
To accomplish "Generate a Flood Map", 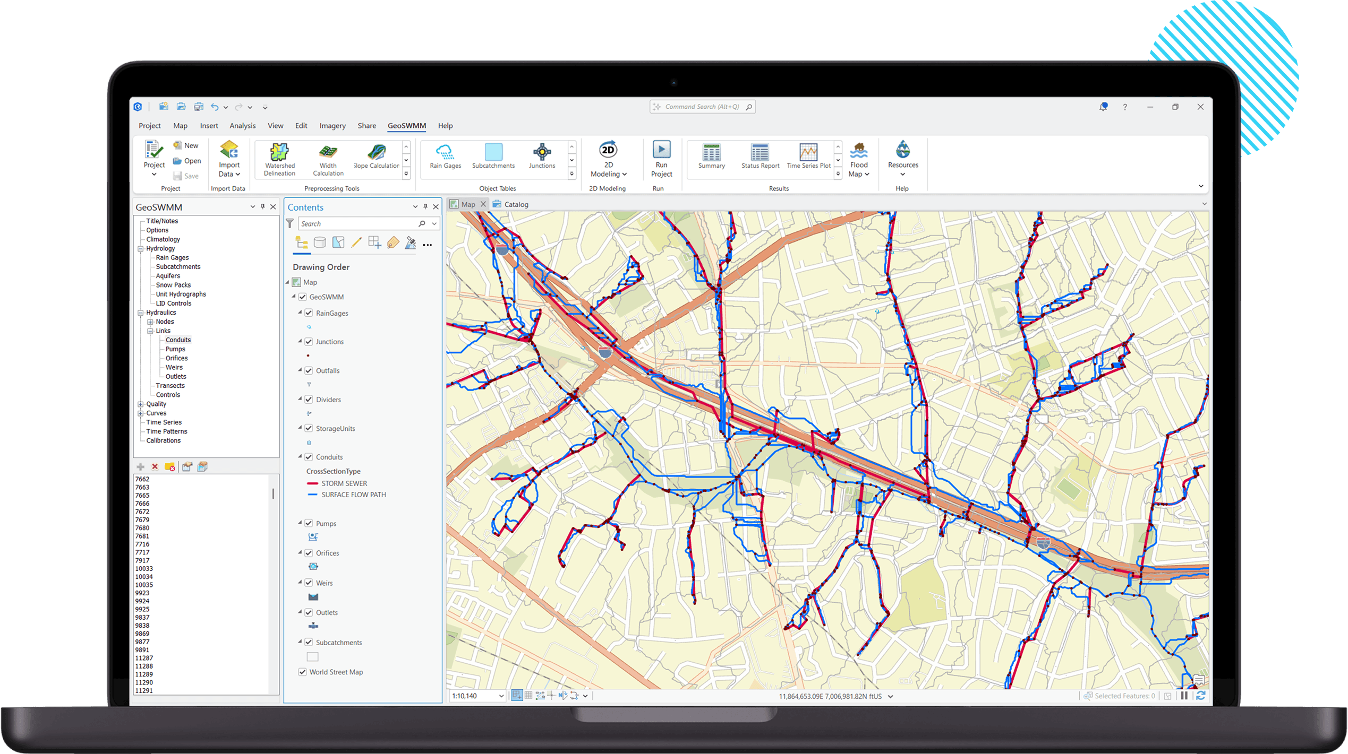I will (x=859, y=159).
